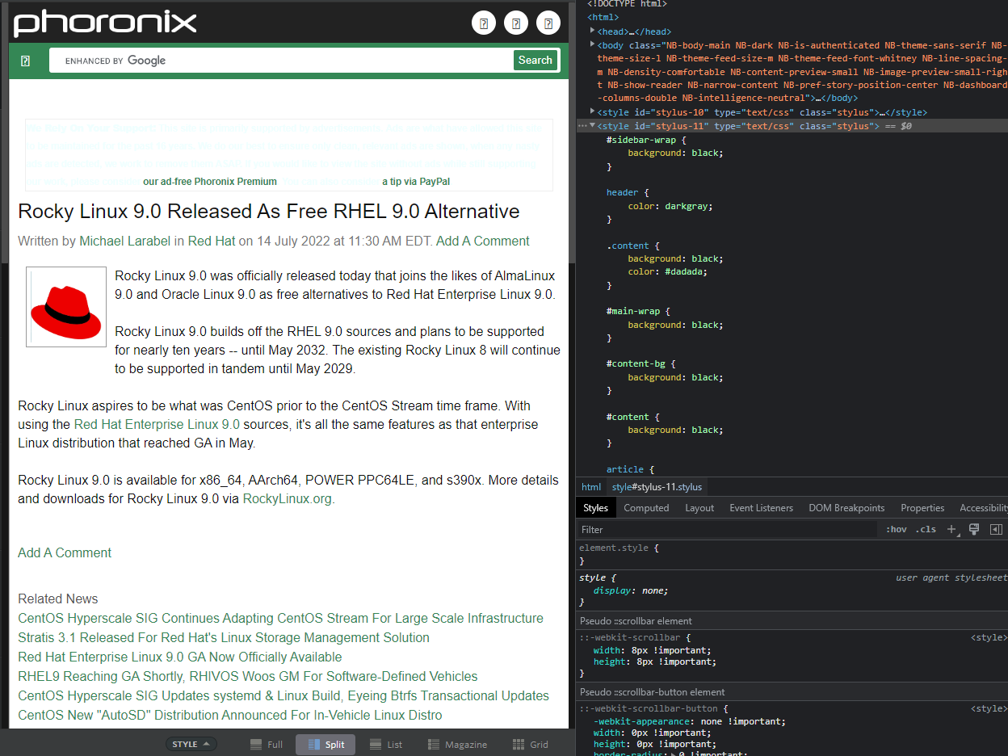The height and width of the screenshot is (756, 1008).
Task: Click the Phoronix logo
Action: tap(105, 24)
